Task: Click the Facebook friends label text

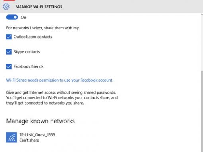Action: [x=29, y=66]
